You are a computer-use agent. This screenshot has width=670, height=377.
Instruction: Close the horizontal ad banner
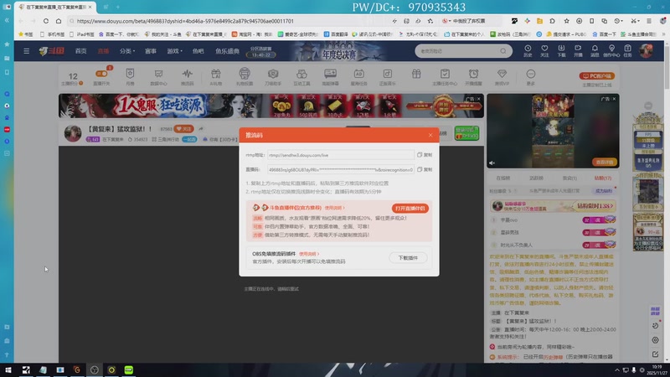click(x=478, y=99)
